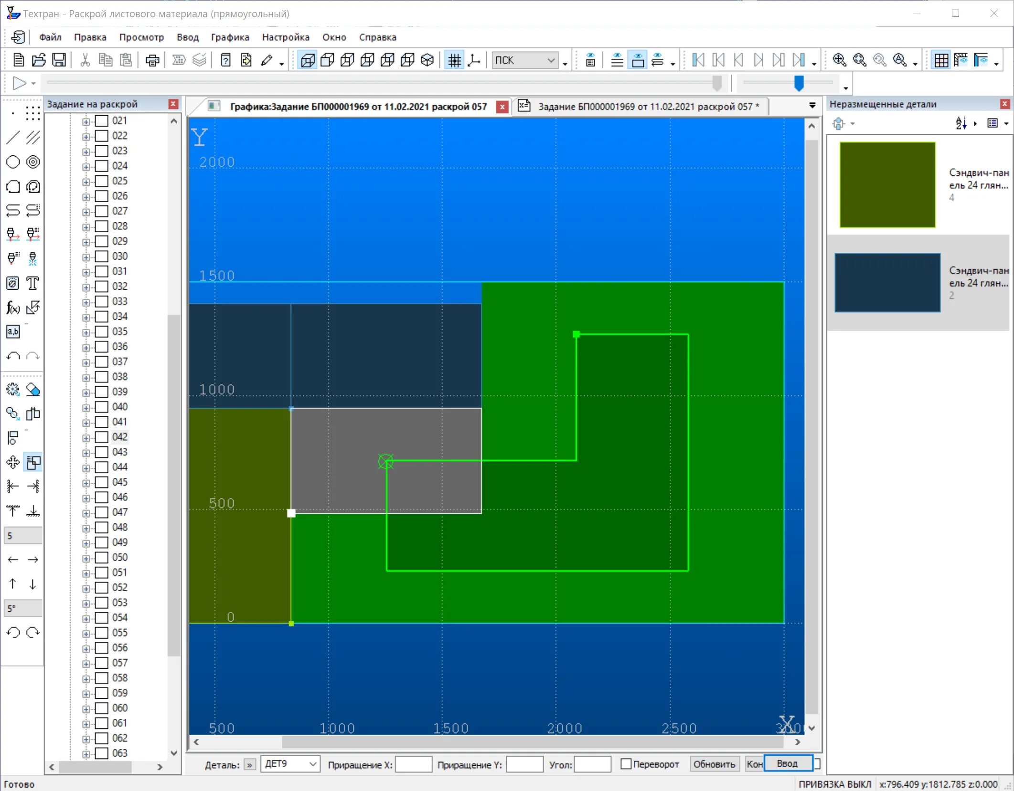
Task: Select the Move part four-arrow icon
Action: (x=13, y=462)
